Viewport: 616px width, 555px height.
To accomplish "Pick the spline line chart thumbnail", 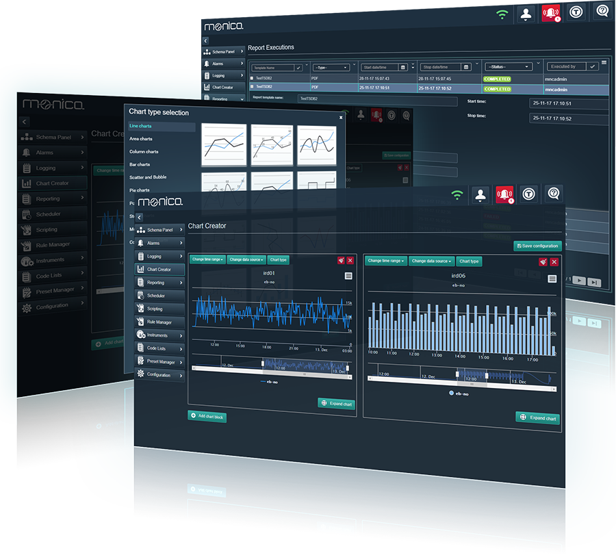I will [x=317, y=145].
